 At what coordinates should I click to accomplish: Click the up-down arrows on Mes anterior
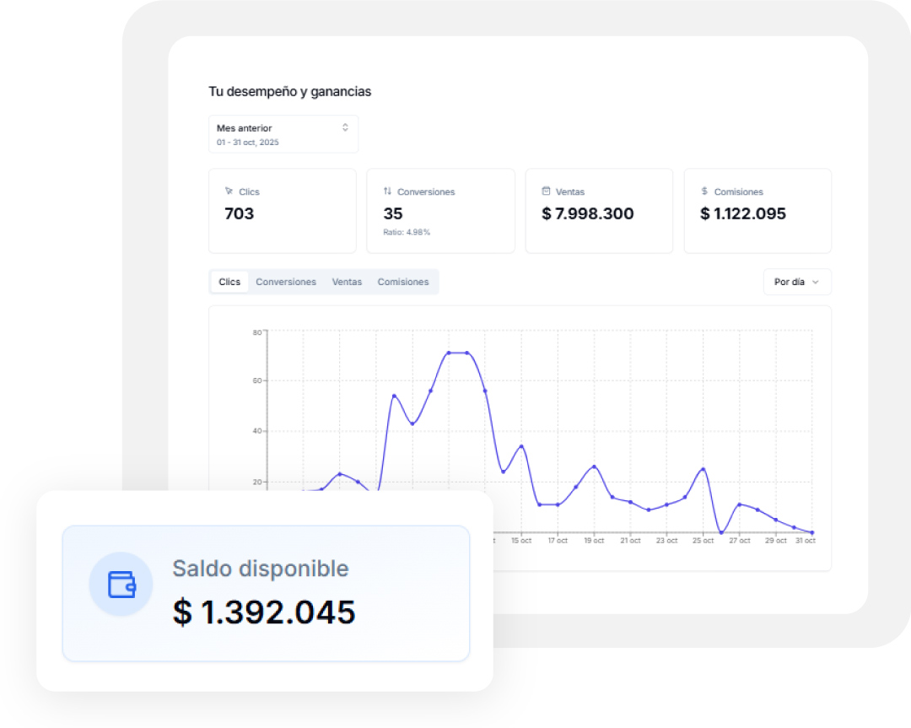tap(345, 127)
